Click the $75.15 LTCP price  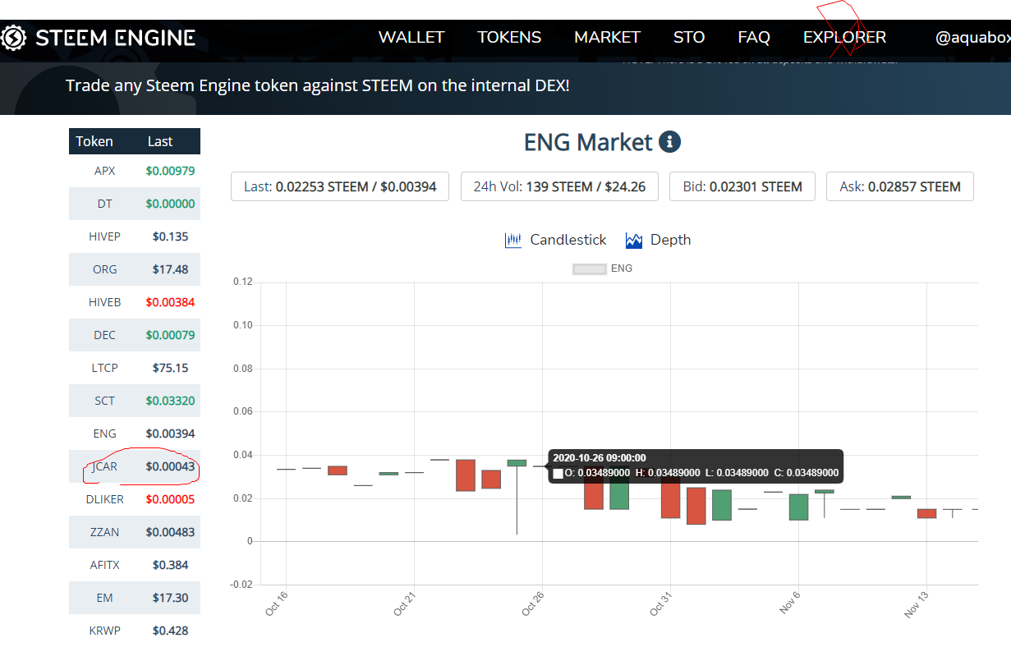pyautogui.click(x=170, y=368)
